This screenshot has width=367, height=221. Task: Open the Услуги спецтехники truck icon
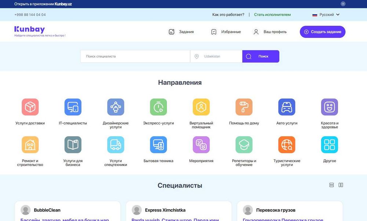116,145
